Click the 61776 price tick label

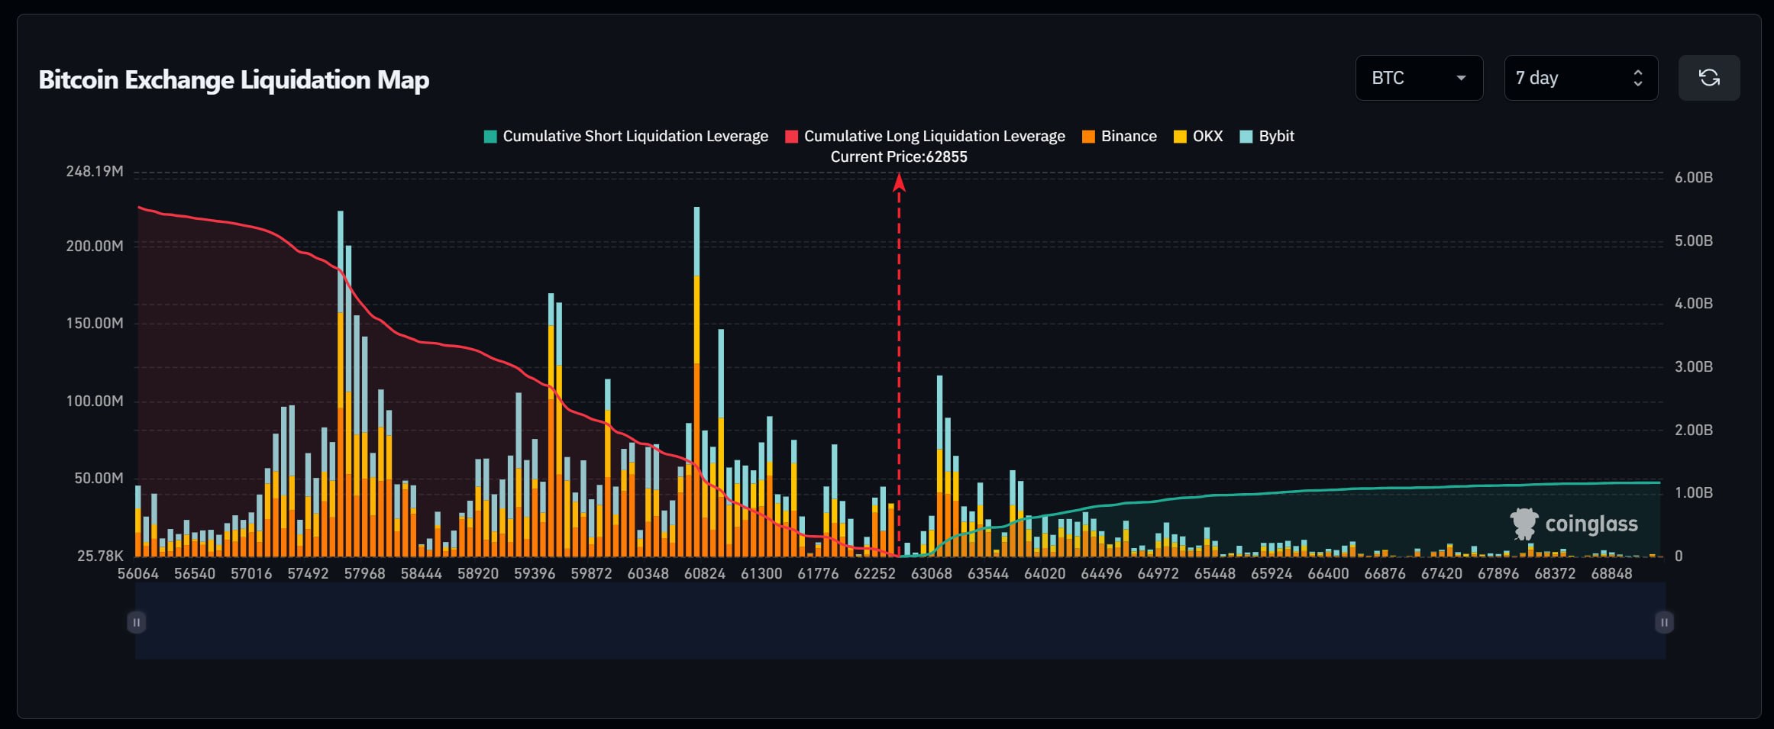point(818,573)
